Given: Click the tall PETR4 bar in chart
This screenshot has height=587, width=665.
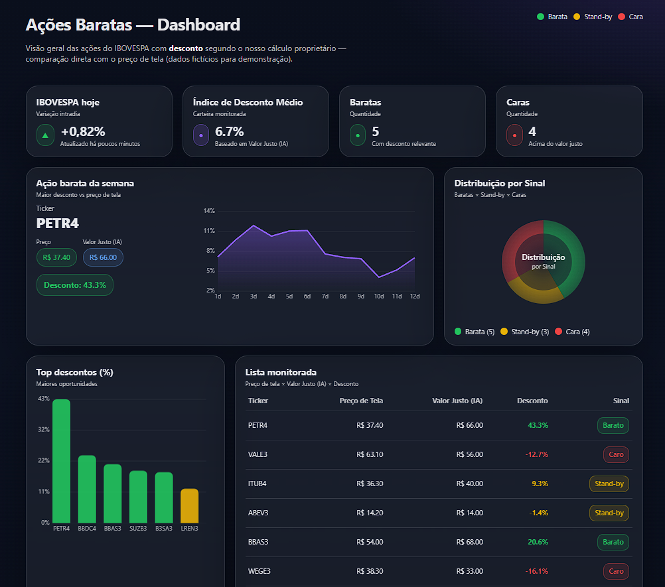Looking at the screenshot, I should (x=62, y=461).
